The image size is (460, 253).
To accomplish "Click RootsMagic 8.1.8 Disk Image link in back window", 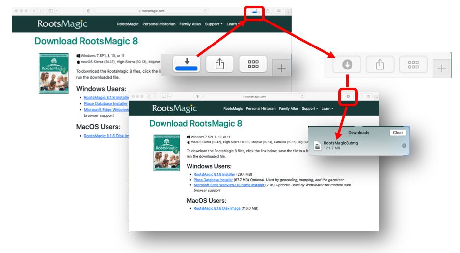I will [106, 136].
